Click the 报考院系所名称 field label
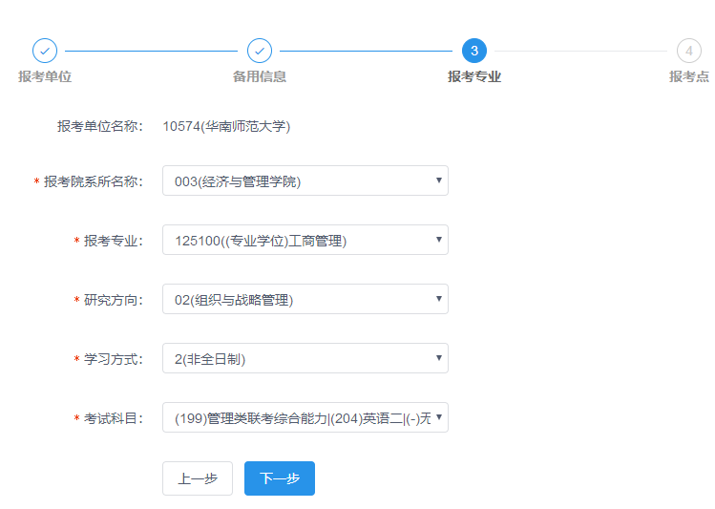The width and height of the screenshot is (715, 509). pos(93,181)
